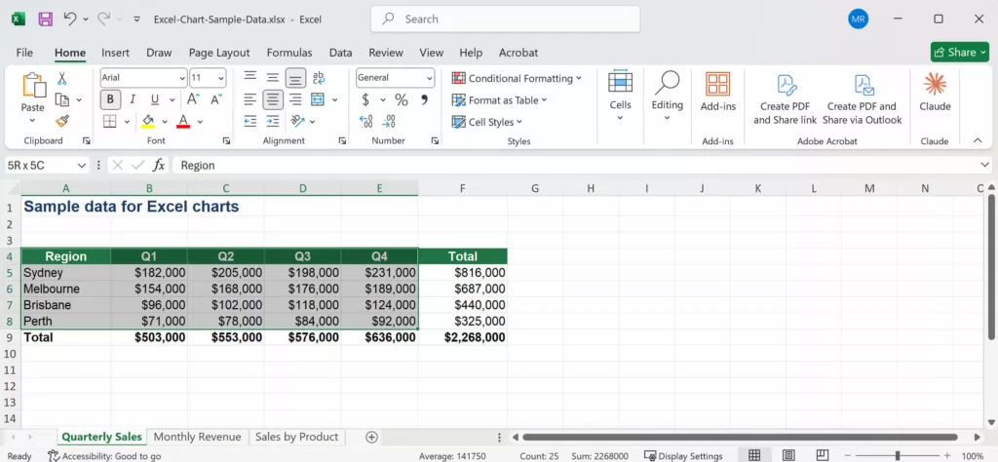Switch to Page Break Preview

click(x=823, y=455)
